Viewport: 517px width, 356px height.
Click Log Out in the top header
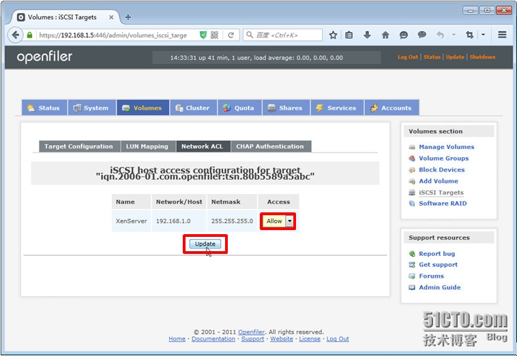(408, 57)
